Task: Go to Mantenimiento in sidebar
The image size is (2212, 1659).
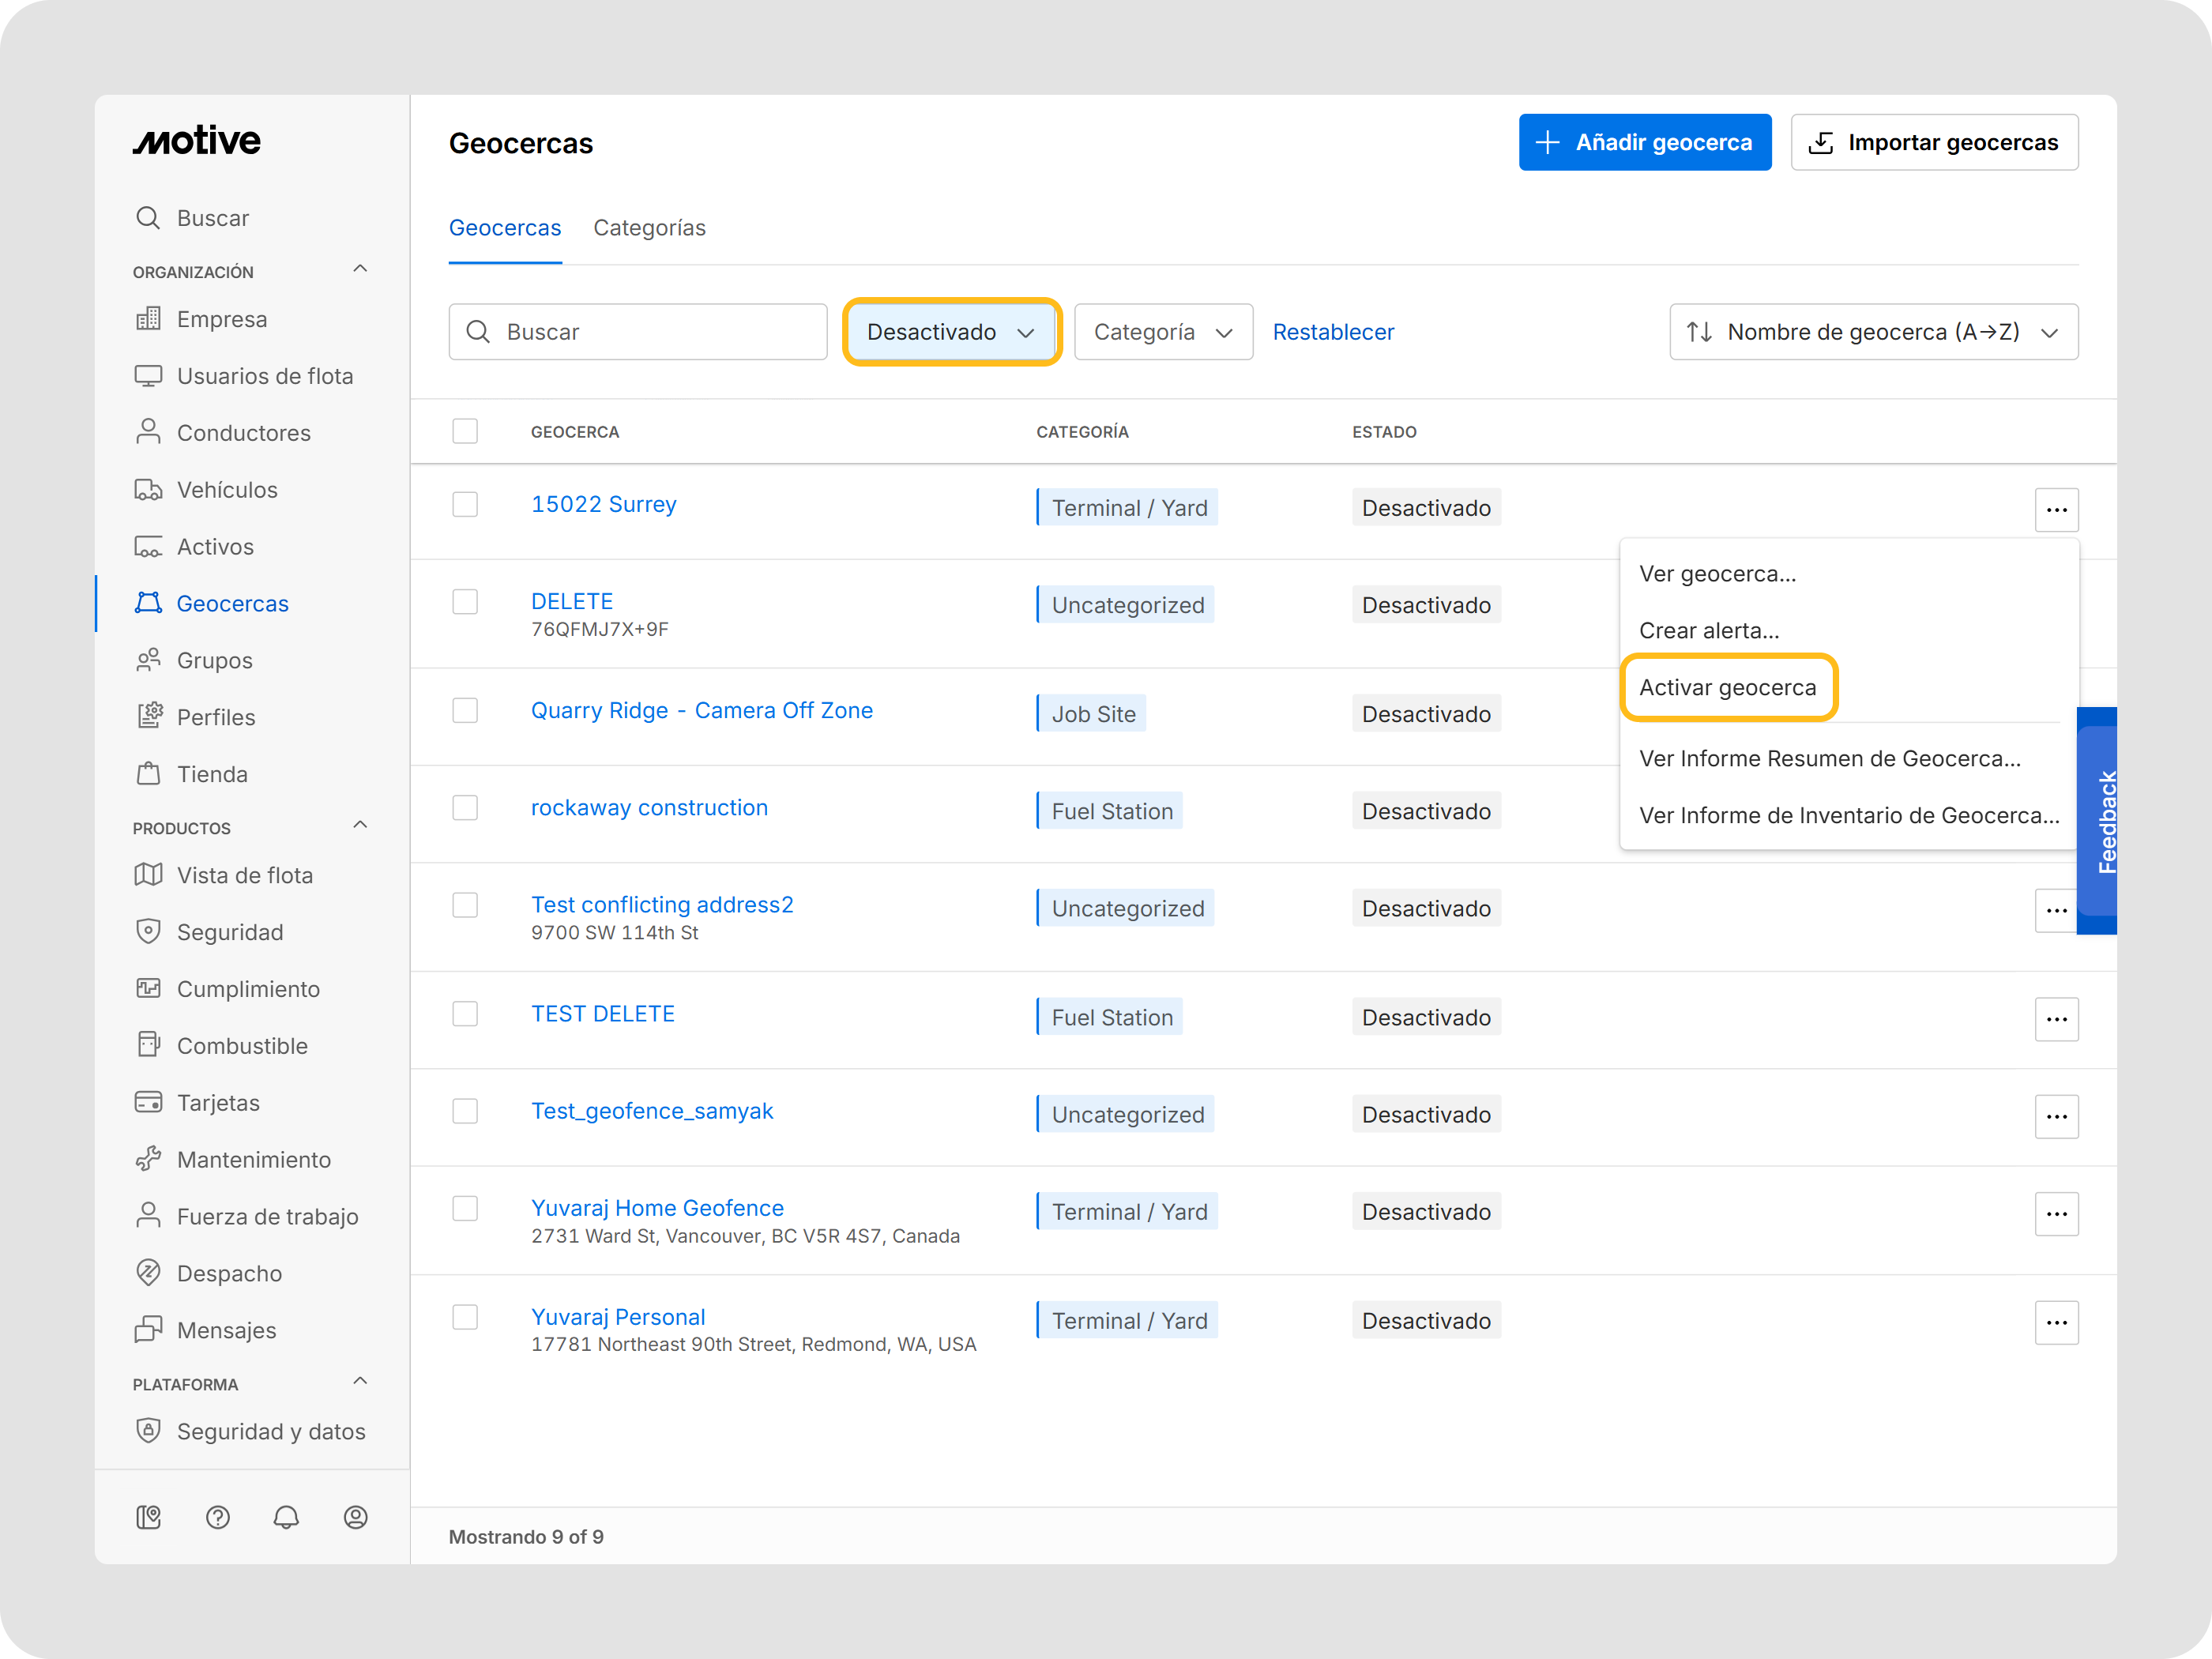Action: pos(253,1159)
